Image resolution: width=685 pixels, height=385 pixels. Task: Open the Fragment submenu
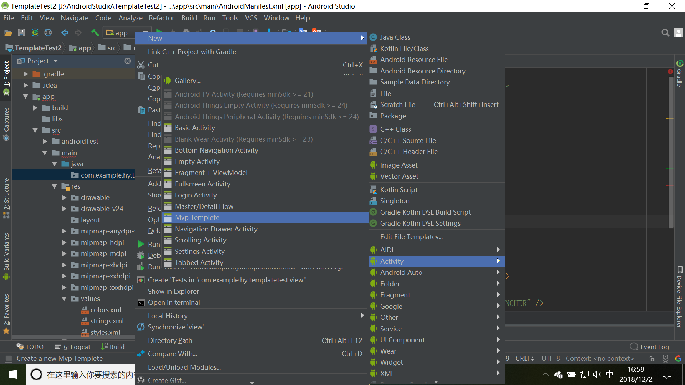pos(437,295)
